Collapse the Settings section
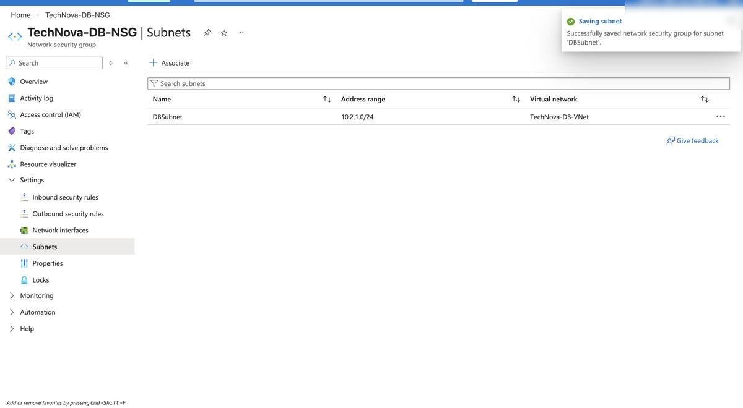Viewport: 743px width, 408px height. pyautogui.click(x=12, y=180)
